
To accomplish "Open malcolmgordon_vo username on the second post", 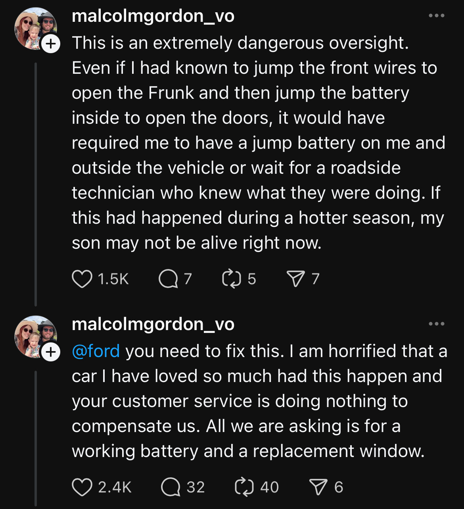I will (153, 324).
